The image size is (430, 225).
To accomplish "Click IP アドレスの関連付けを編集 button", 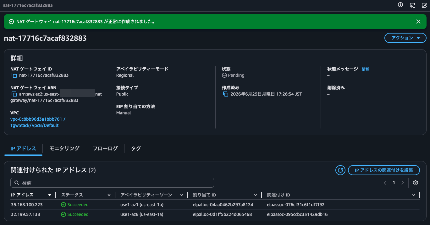I will pyautogui.click(x=384, y=170).
